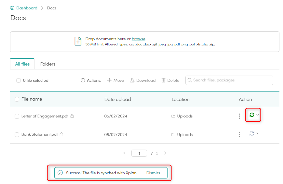Toggle the file selected master checkbox
This screenshot has width=283, height=184.
coord(19,80)
